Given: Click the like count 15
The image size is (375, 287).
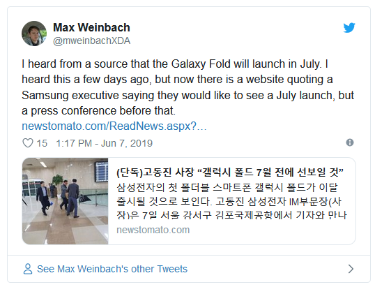Looking at the screenshot, I should [42, 143].
